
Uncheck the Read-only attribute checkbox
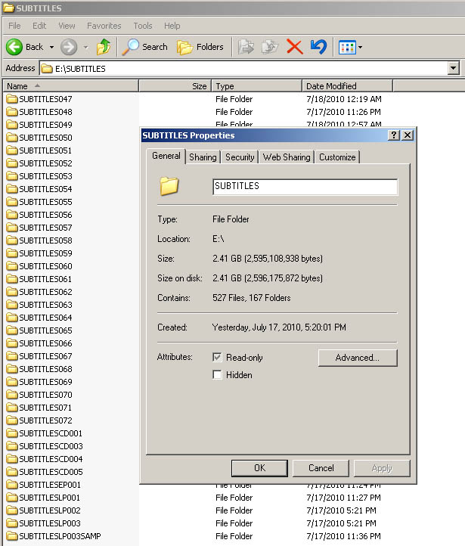[218, 357]
